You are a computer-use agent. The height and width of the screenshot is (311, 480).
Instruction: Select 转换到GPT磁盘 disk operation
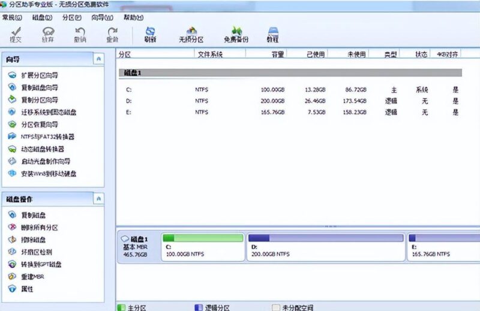pos(41,264)
